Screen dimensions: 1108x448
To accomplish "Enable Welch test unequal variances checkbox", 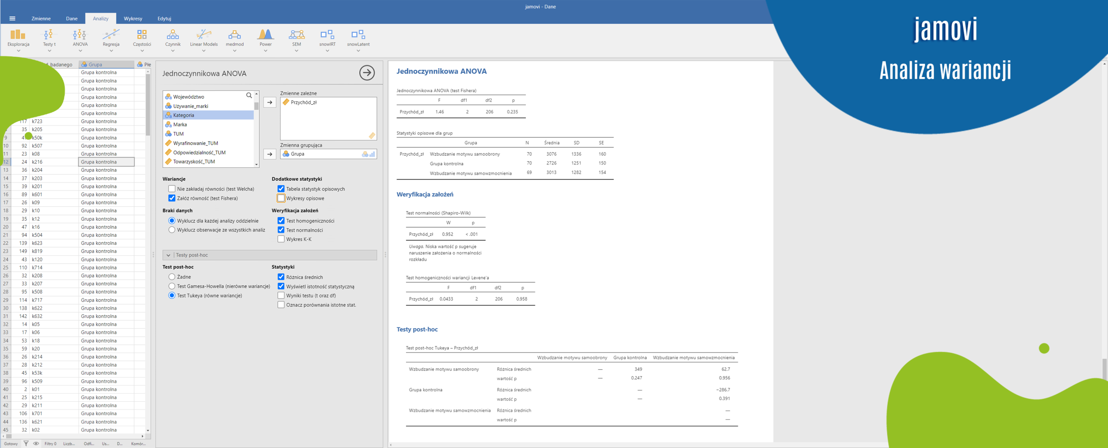I will tap(172, 189).
